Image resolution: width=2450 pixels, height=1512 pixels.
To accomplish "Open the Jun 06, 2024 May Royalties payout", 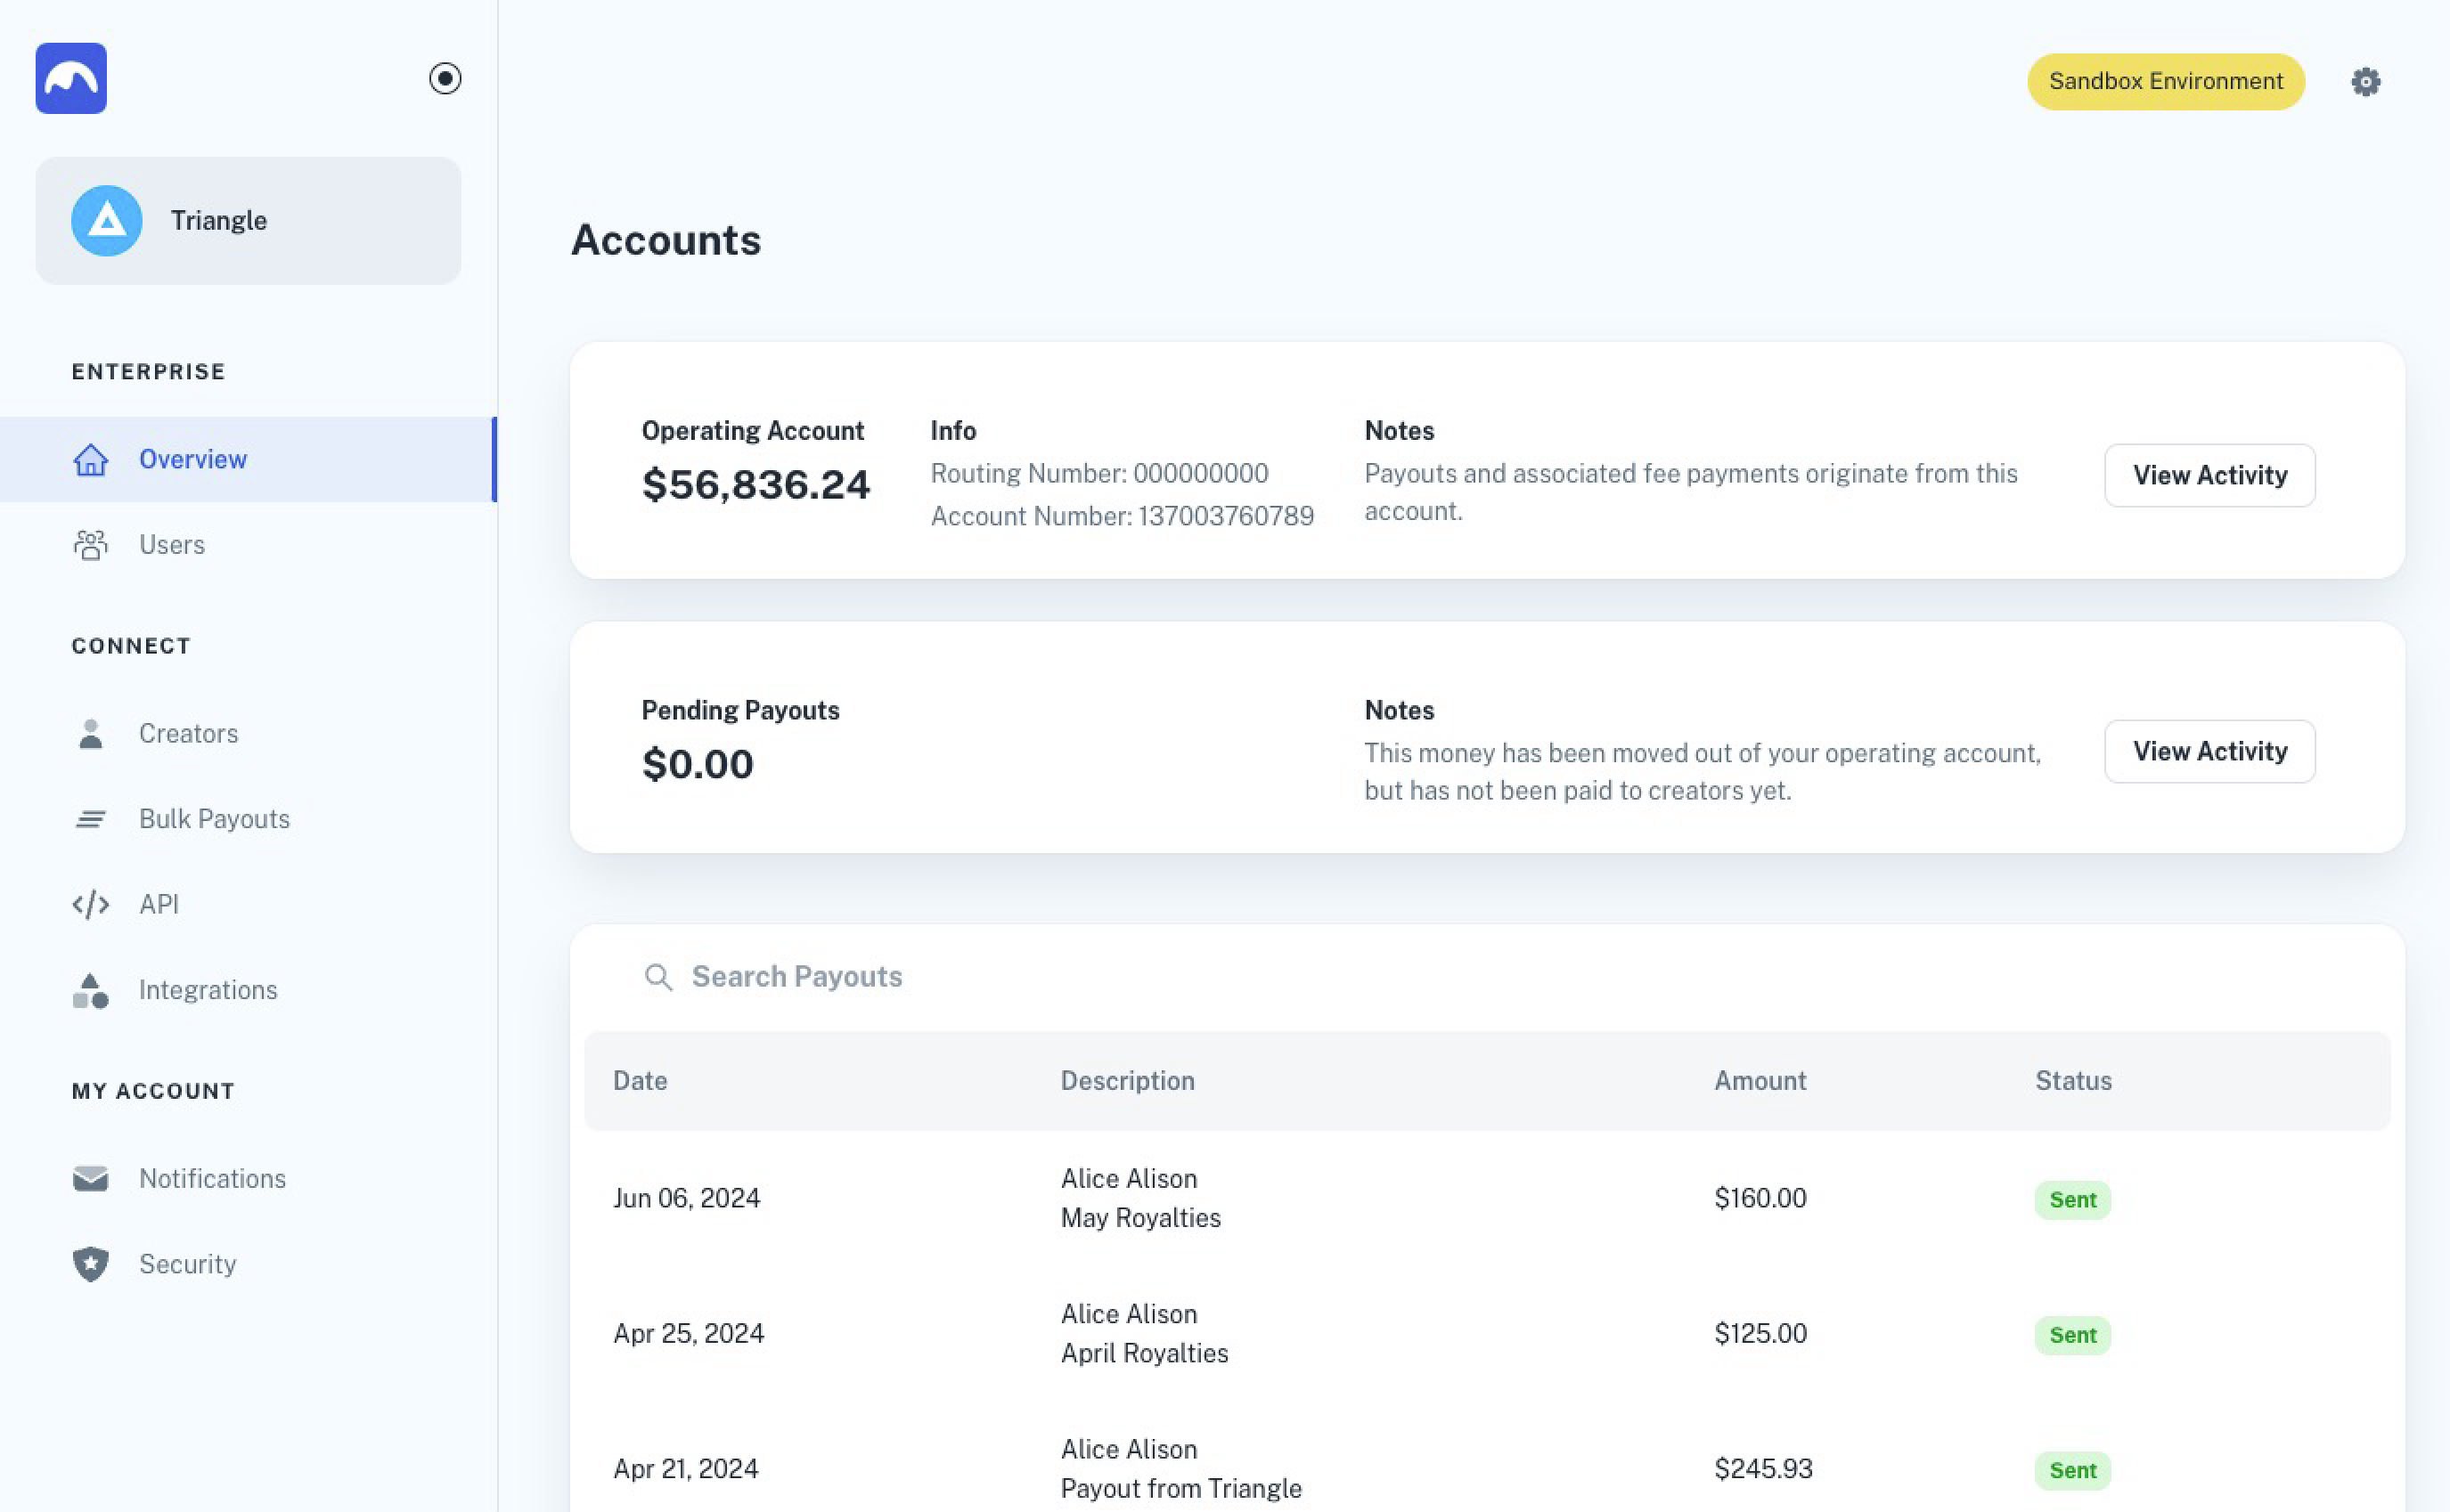I will pos(1139,1198).
